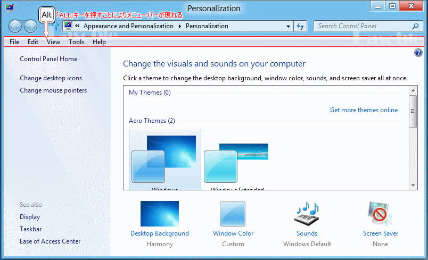Click the Desktop Background image icon
428x260 pixels.
pyautogui.click(x=160, y=214)
